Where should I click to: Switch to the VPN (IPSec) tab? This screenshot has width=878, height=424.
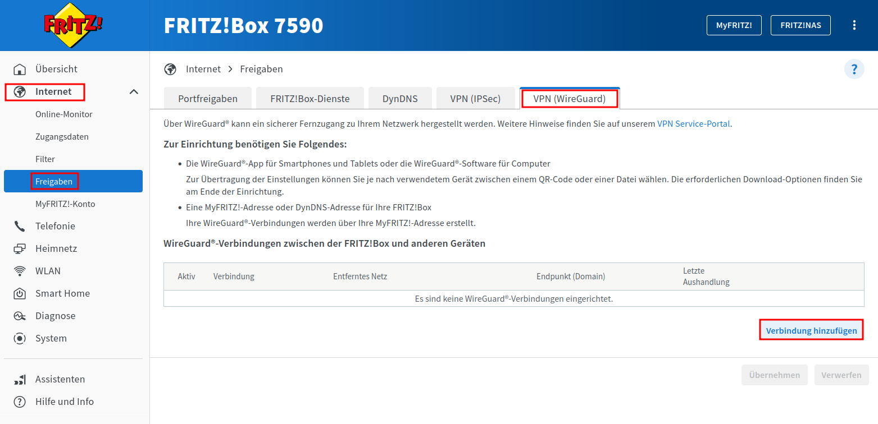pos(475,99)
